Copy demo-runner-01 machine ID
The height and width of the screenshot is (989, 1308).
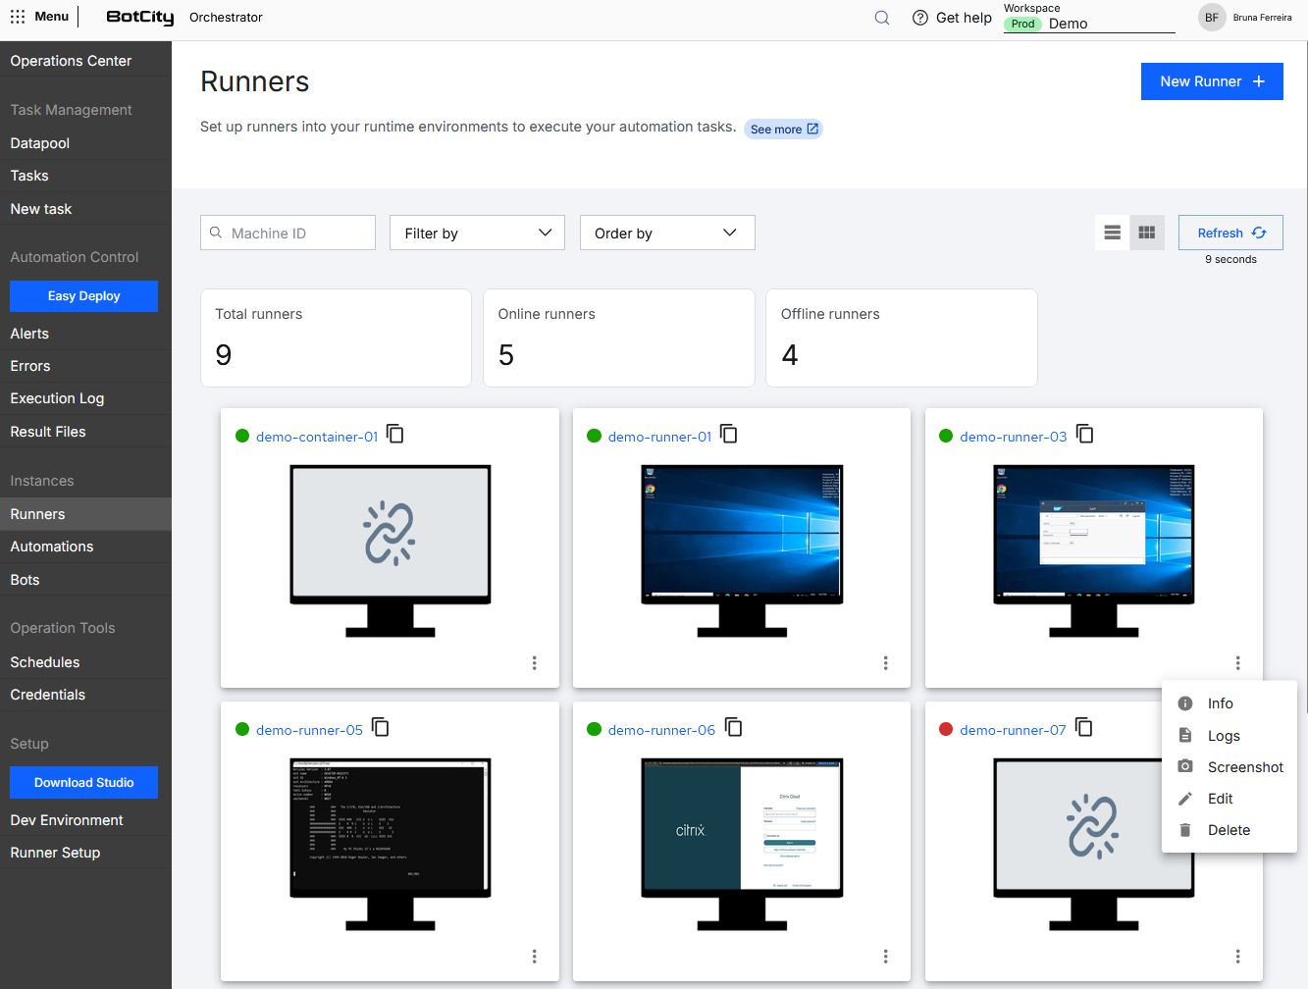(x=729, y=434)
